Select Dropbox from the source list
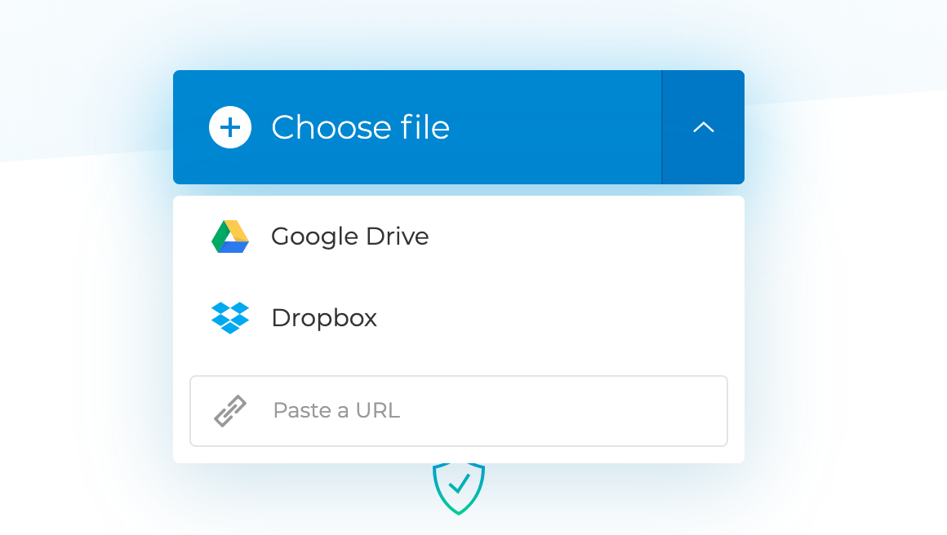Viewport: 947px width, 535px height. pyautogui.click(x=457, y=317)
